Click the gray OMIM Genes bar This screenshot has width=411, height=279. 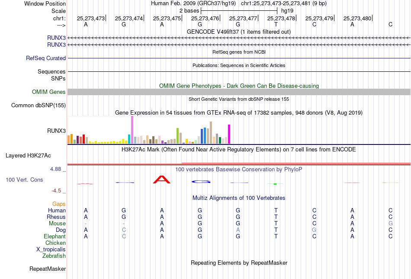click(239, 92)
